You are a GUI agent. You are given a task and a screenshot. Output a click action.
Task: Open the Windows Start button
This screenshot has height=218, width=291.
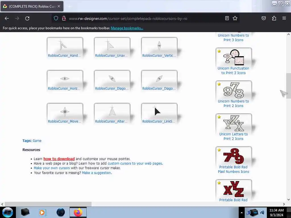tap(7, 212)
